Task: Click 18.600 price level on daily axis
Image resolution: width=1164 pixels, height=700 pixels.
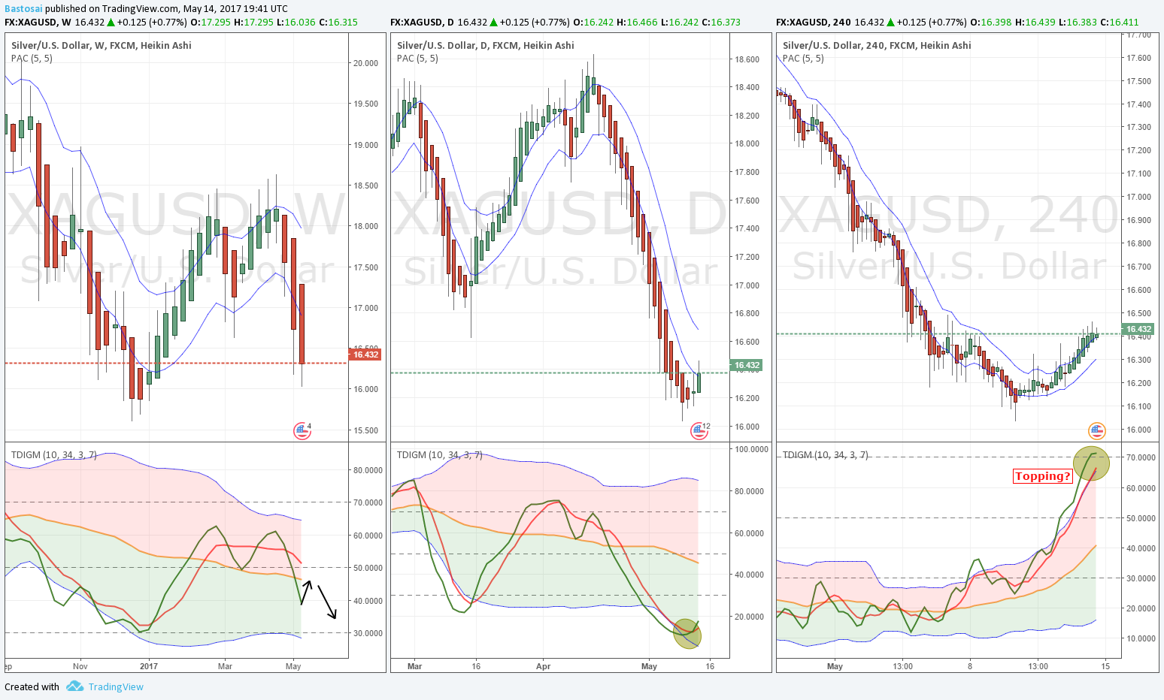Action: (x=747, y=59)
